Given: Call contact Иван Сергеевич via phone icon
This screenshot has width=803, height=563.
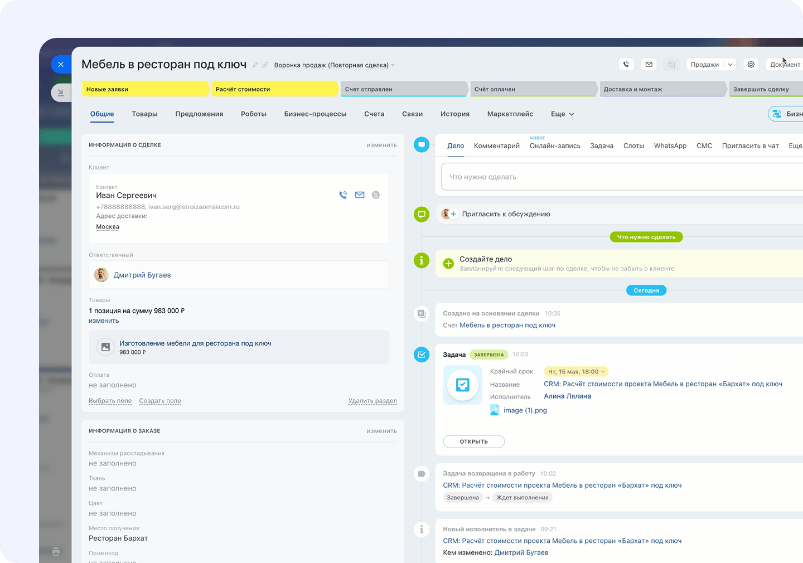Looking at the screenshot, I should [x=343, y=195].
